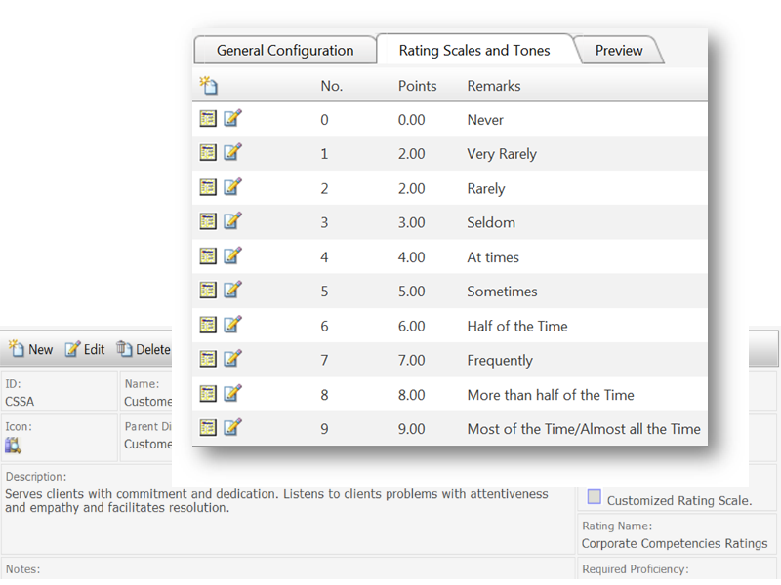Screen dimensions: 781x585
Task: Click 'Corporate Competencies Ratings' rating name
Action: click(675, 543)
